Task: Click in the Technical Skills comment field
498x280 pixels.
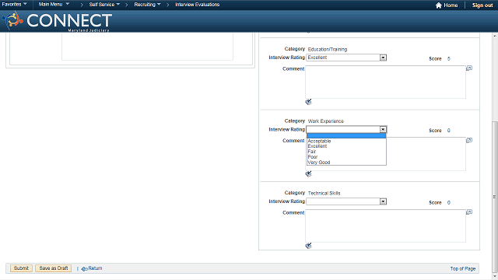Action: coord(386,226)
